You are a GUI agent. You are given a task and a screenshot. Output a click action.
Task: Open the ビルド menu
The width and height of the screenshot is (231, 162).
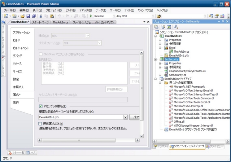(x=70, y=10)
